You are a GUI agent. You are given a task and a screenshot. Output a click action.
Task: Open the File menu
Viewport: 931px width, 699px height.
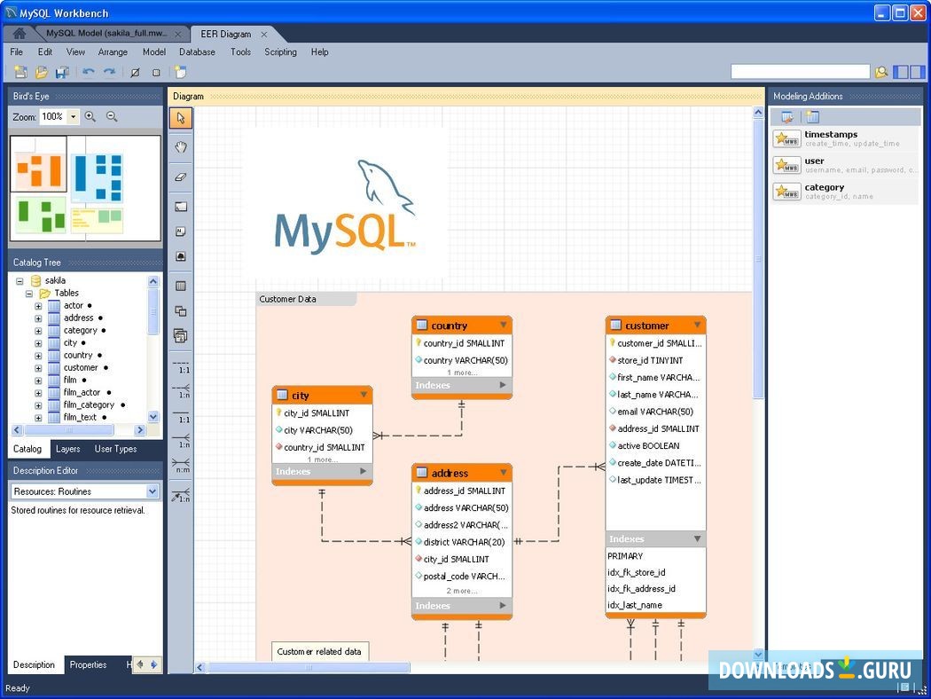(17, 51)
